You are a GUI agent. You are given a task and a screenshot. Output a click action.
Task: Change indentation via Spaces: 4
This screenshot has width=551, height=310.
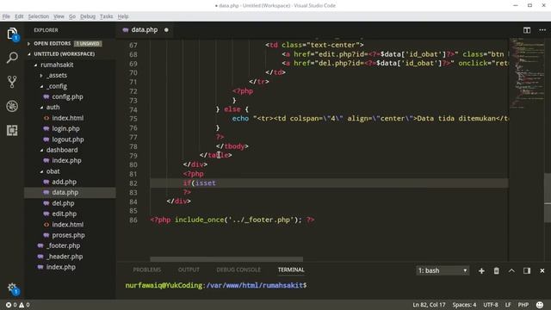464,305
